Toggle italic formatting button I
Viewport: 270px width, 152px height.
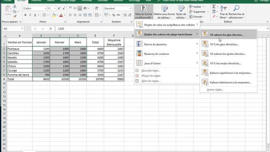pyautogui.click(x=30, y=15)
